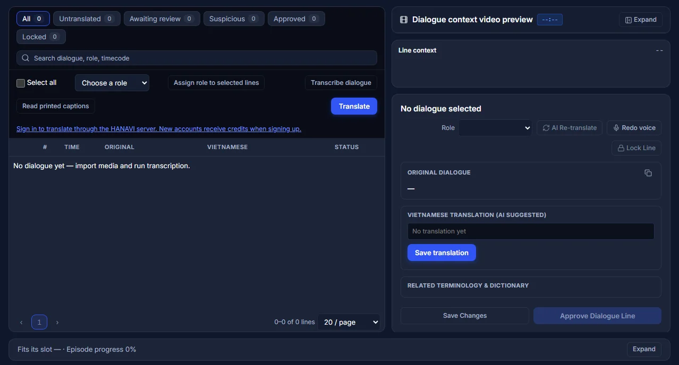Copy the original dialogue text icon
The width and height of the screenshot is (679, 365).
pos(648,173)
